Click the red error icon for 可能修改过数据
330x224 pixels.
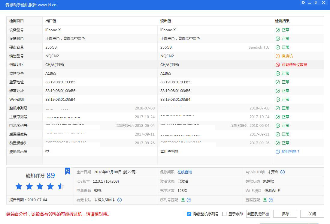coord(277,65)
